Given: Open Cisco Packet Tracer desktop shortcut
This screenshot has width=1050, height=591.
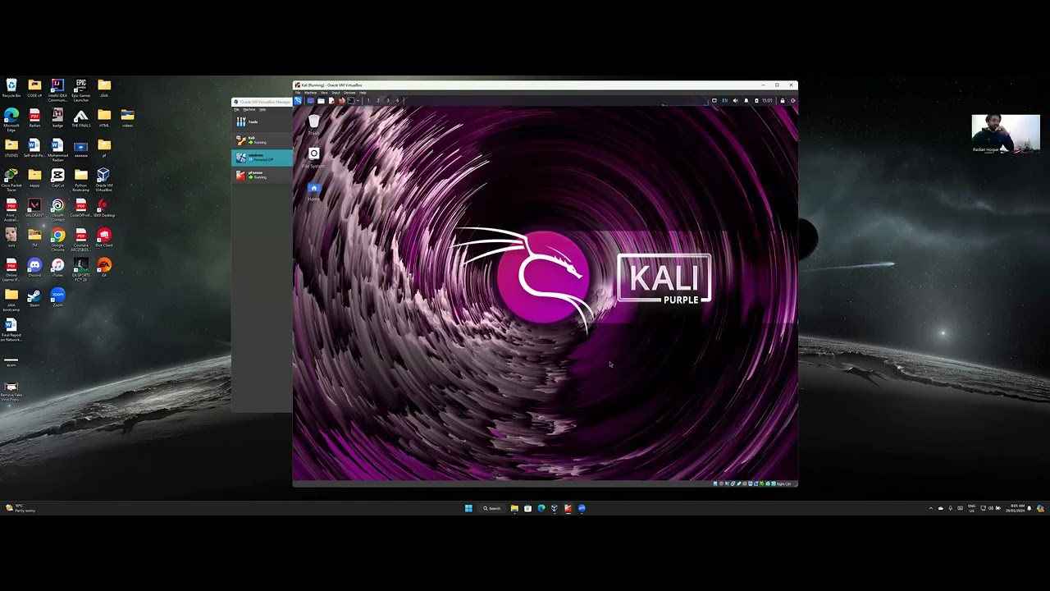Looking at the screenshot, I should tap(11, 181).
